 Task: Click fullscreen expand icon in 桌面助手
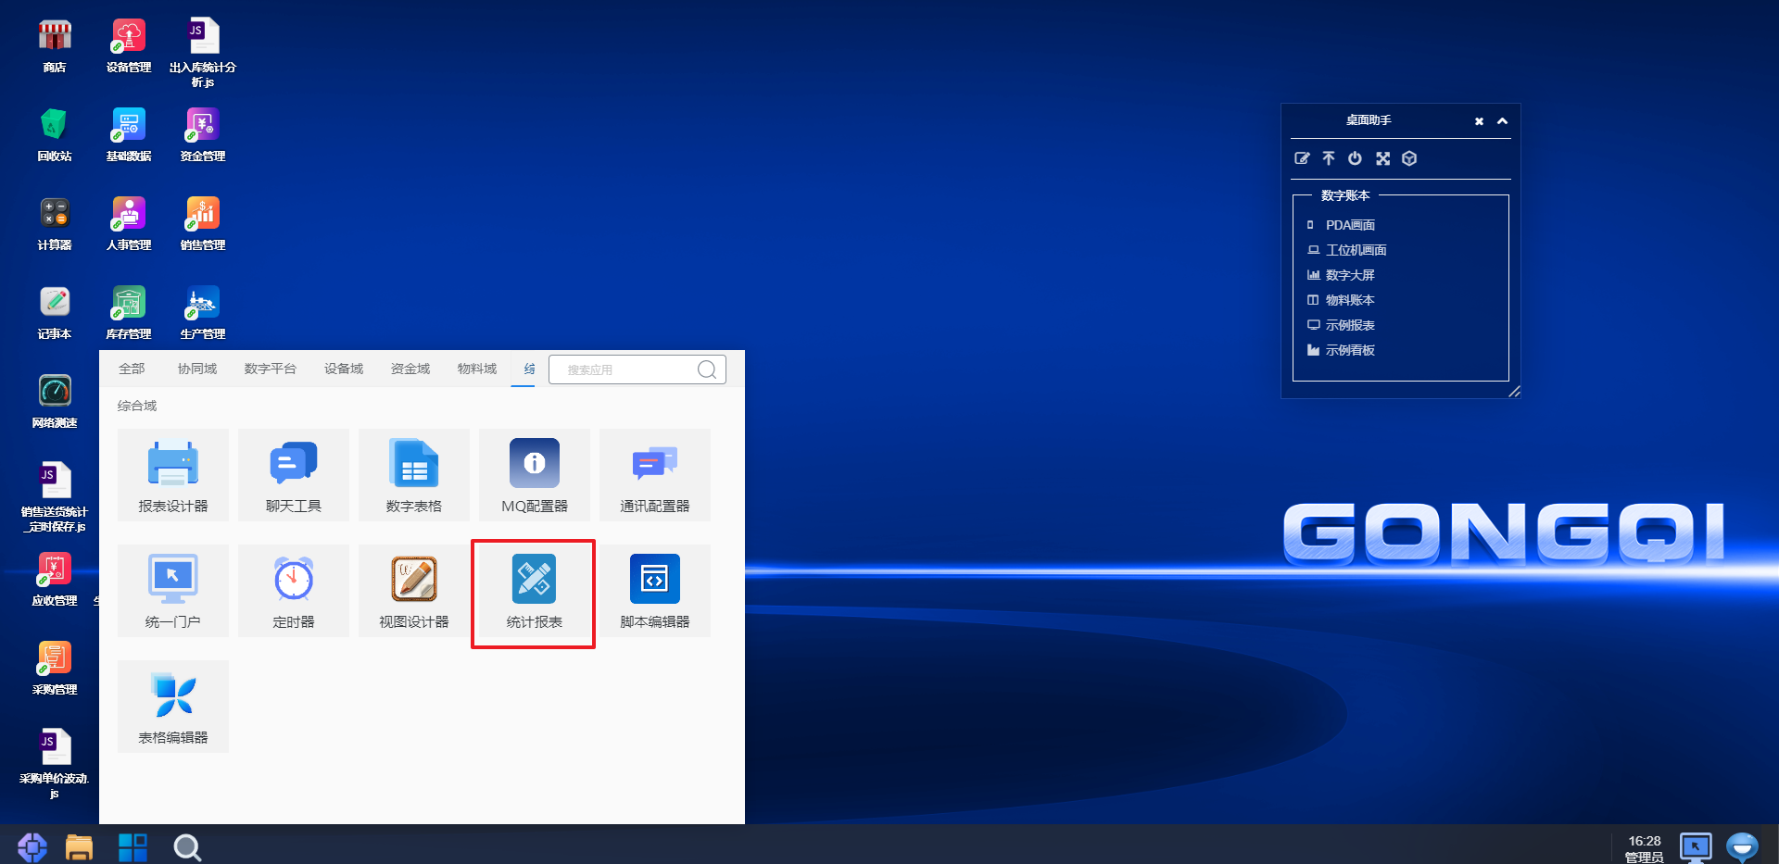(x=1382, y=158)
